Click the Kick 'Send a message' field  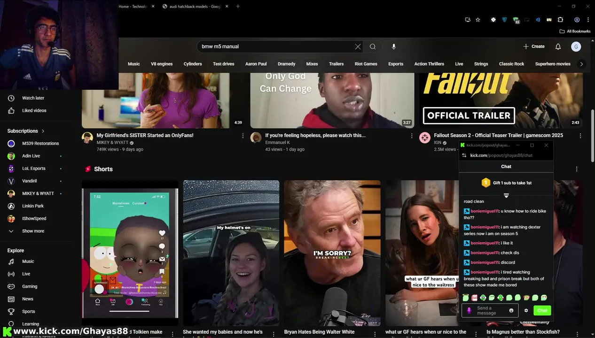click(x=490, y=310)
